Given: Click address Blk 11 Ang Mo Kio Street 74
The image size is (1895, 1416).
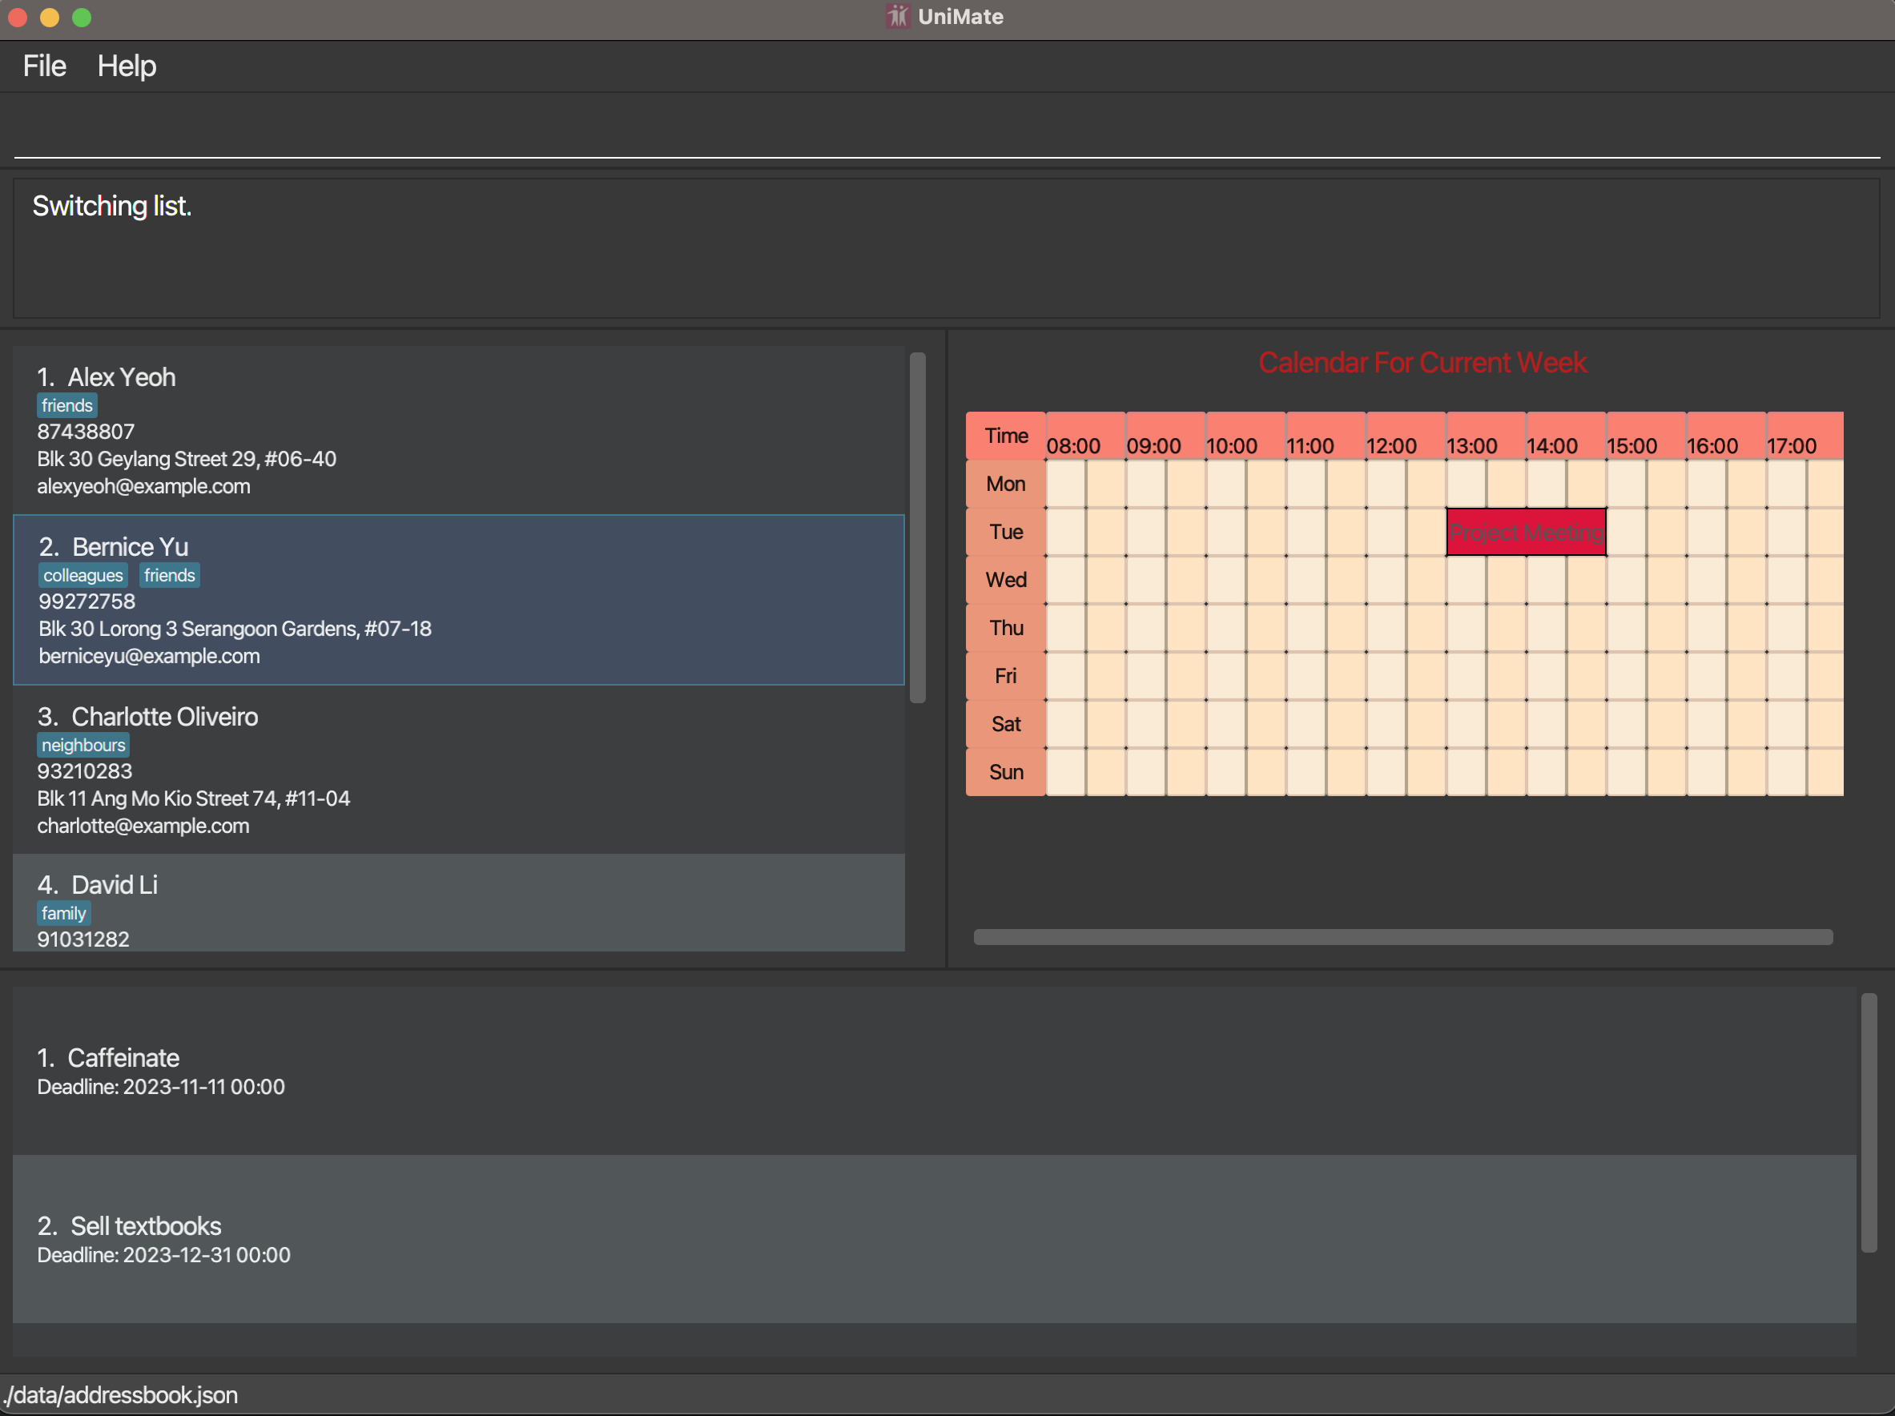Looking at the screenshot, I should pos(194,799).
